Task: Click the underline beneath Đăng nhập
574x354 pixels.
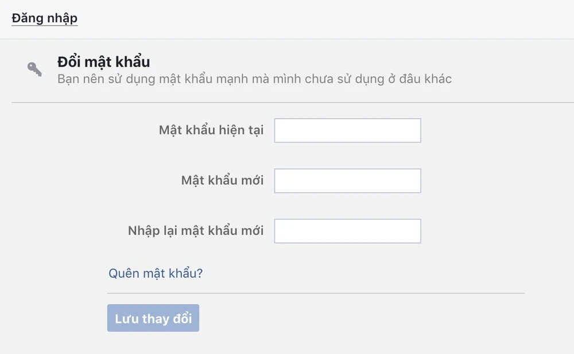Action: 44,26
